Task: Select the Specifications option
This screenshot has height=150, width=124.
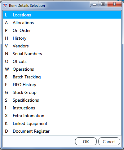Action: tap(62, 100)
